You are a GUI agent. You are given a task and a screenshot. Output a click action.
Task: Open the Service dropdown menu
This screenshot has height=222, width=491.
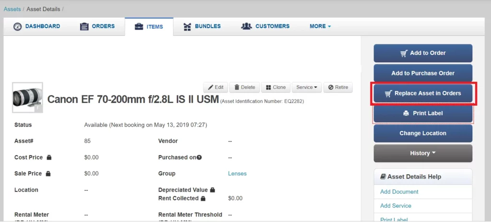coord(306,88)
